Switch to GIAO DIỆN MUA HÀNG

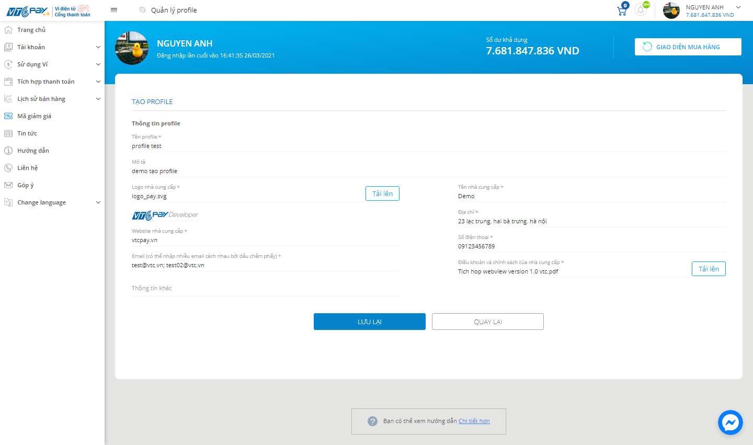[x=688, y=47]
